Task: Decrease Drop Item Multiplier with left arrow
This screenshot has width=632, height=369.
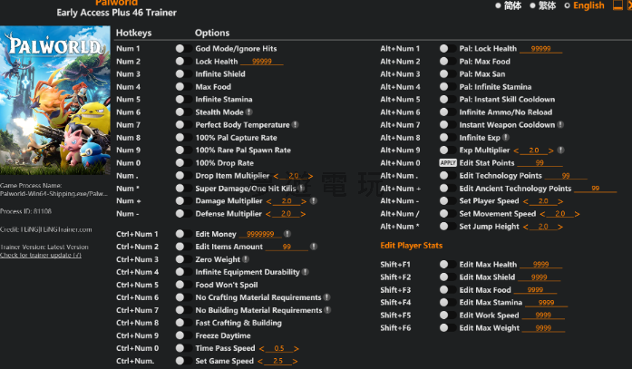Action: click(x=276, y=176)
